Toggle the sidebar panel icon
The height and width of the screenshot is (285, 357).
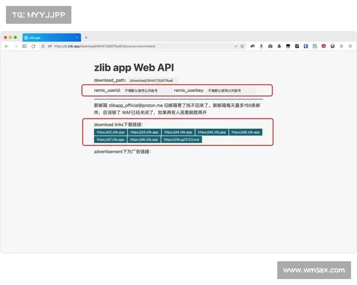click(x=24, y=46)
